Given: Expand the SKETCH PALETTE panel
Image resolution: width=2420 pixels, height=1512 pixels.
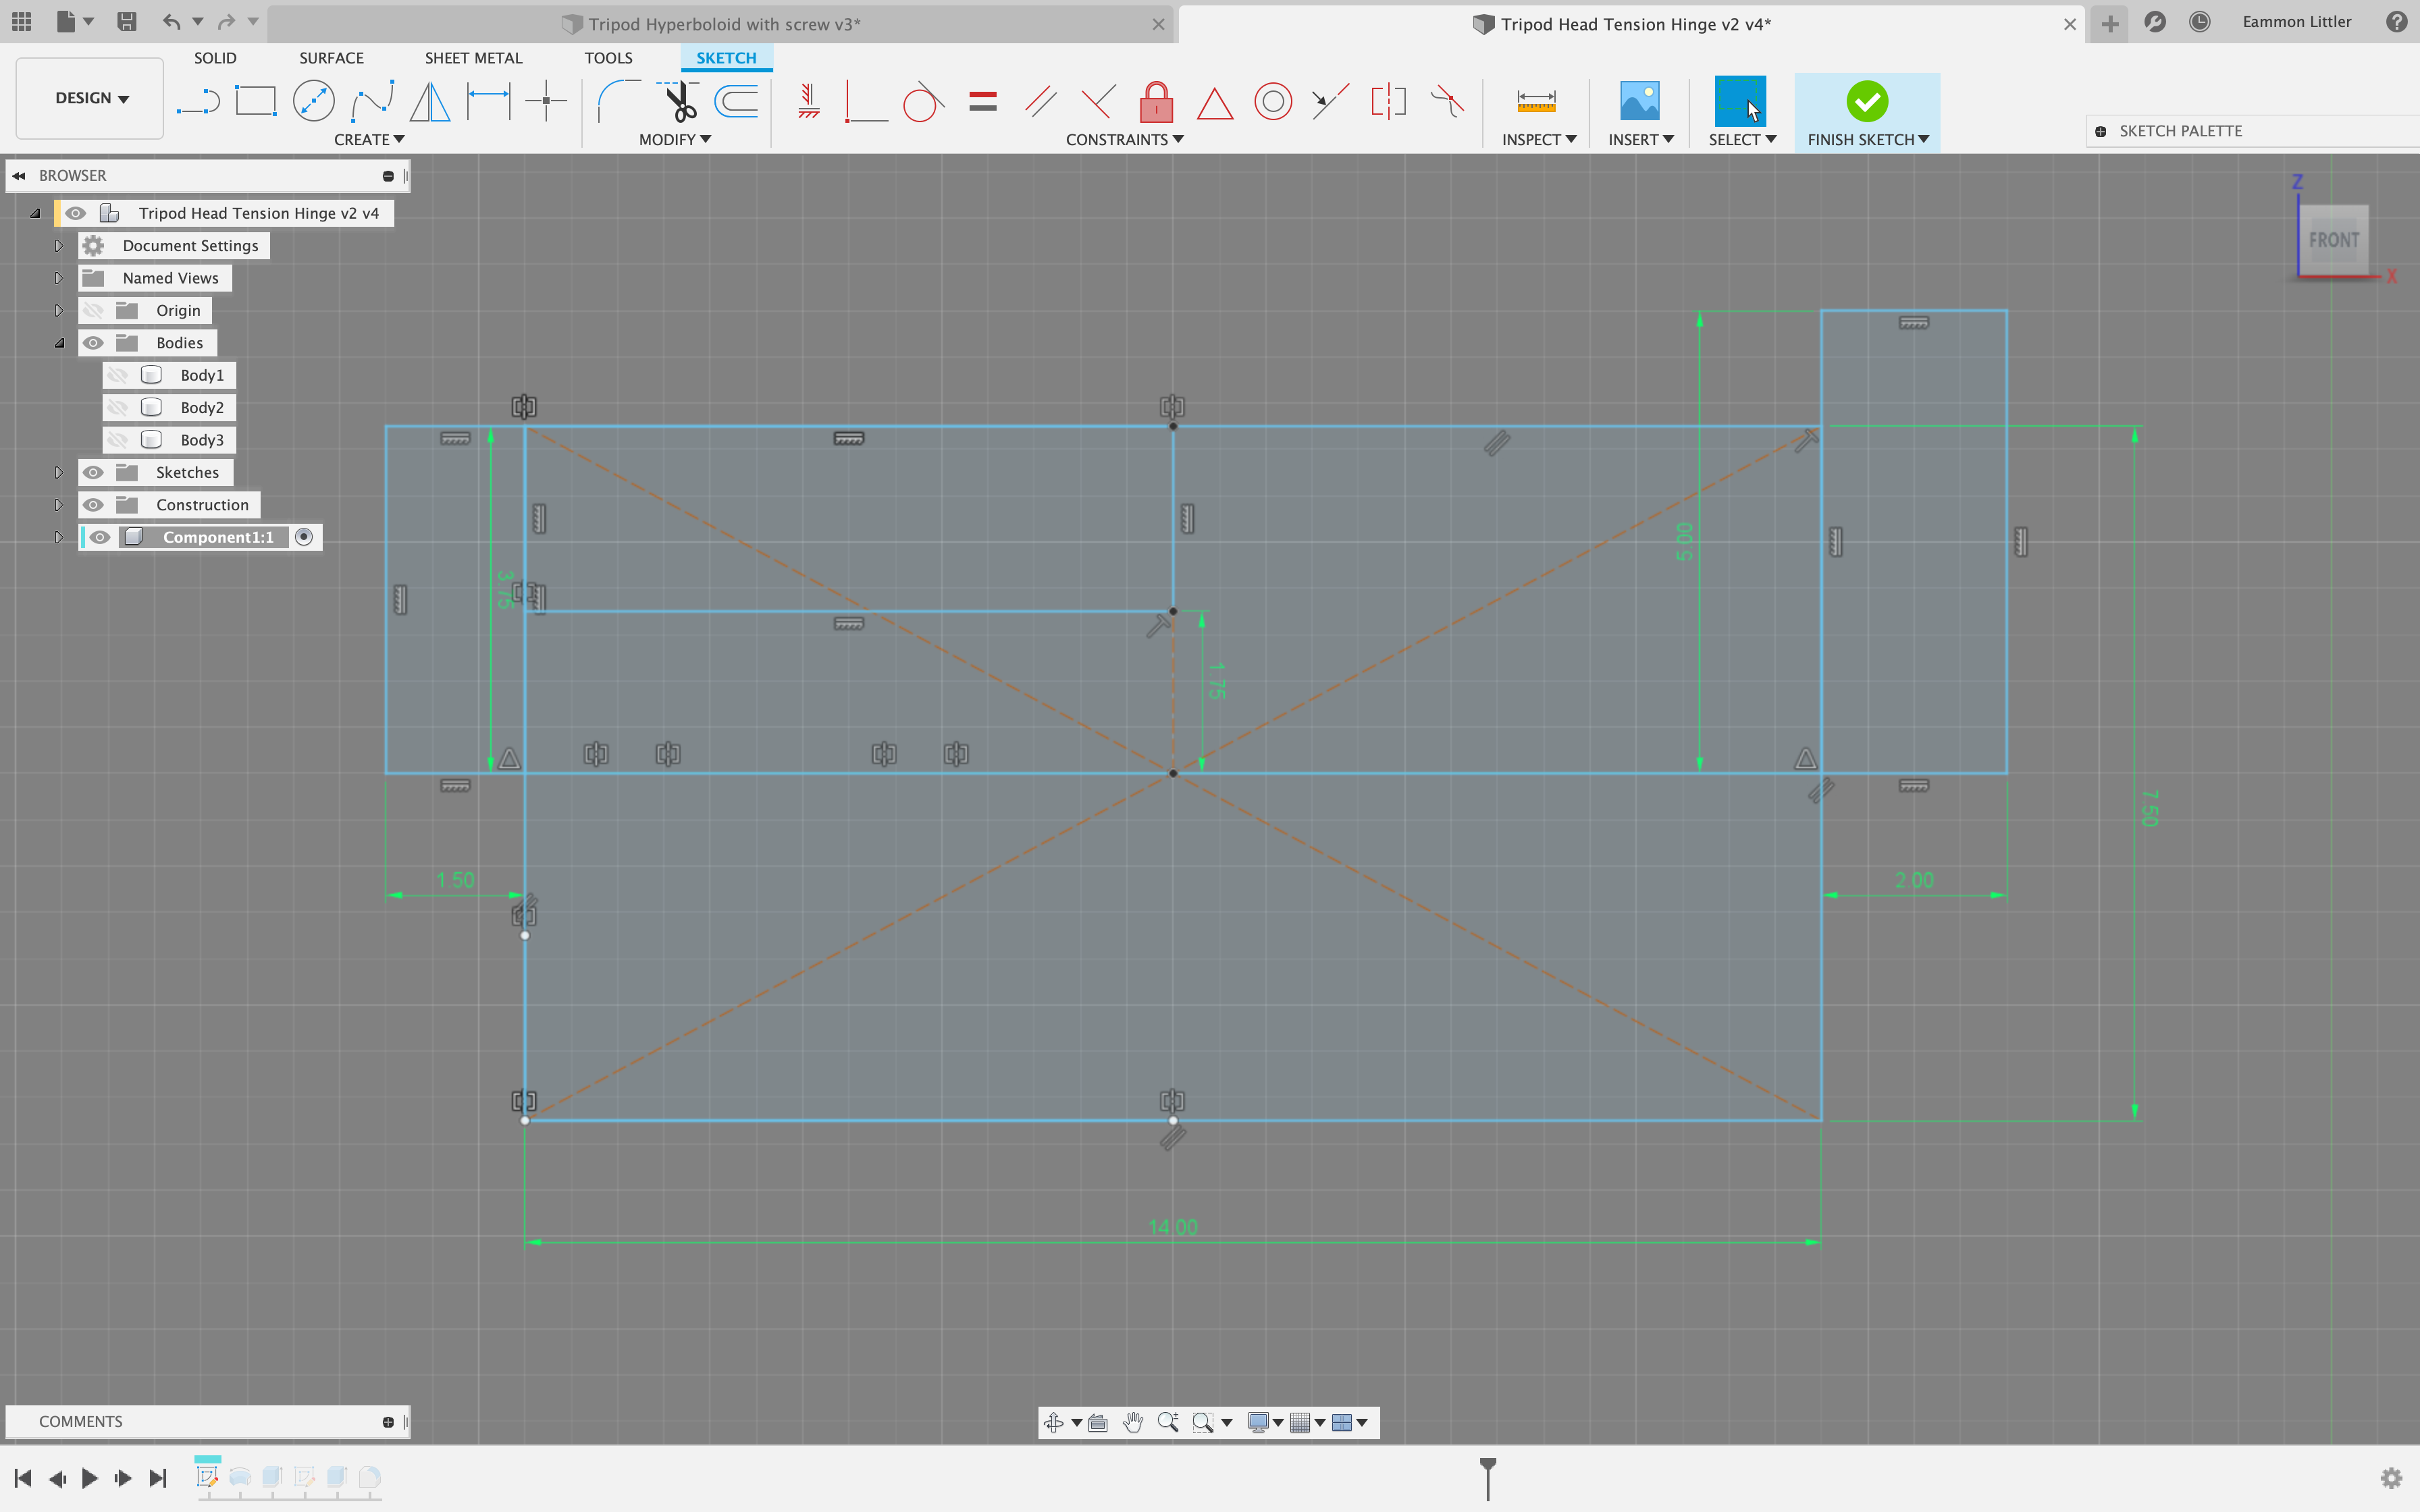Looking at the screenshot, I should click(x=2100, y=131).
